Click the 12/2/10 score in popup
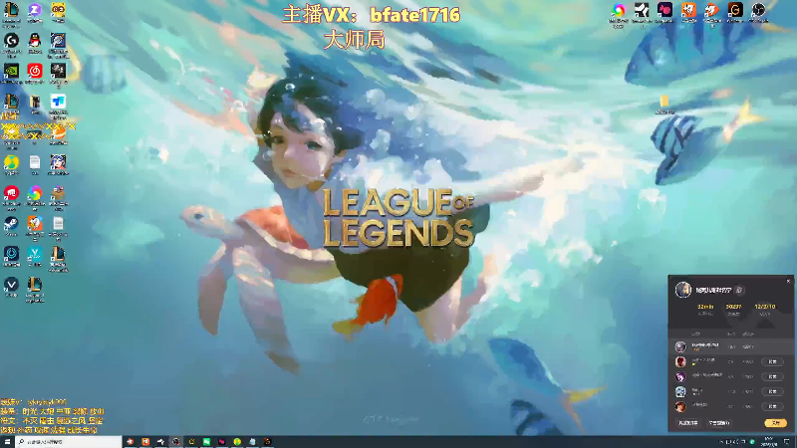The height and width of the screenshot is (448, 797). tap(764, 307)
